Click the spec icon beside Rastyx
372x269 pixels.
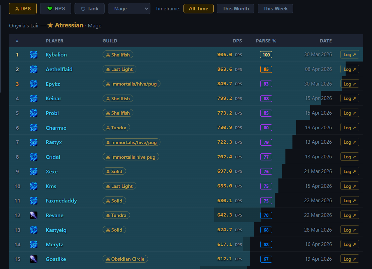pos(34,142)
